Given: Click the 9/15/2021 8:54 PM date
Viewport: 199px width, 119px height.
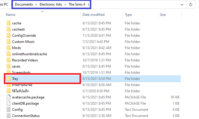Looking at the screenshot, I should 97,79.
